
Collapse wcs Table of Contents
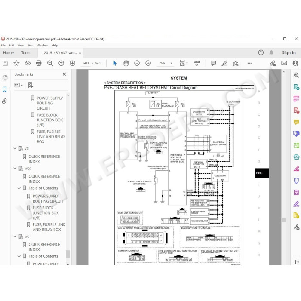click(19, 188)
